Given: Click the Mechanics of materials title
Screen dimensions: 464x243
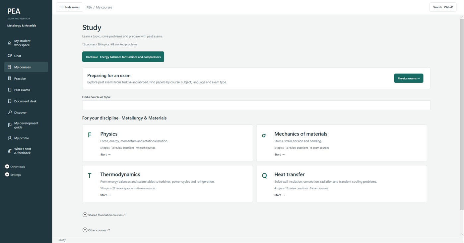Looking at the screenshot, I should pyautogui.click(x=301, y=134).
